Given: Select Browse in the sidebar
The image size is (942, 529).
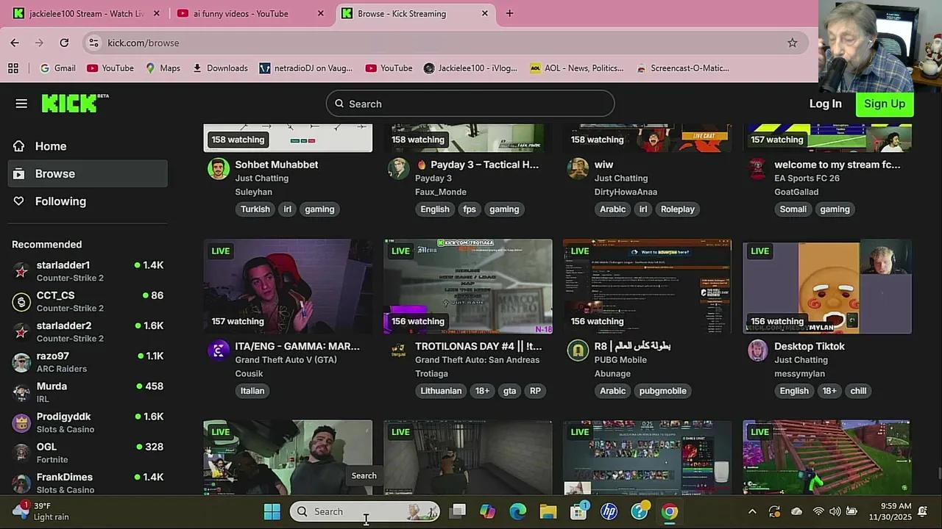Looking at the screenshot, I should pos(88,173).
